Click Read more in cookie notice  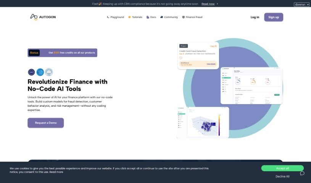coord(56,172)
